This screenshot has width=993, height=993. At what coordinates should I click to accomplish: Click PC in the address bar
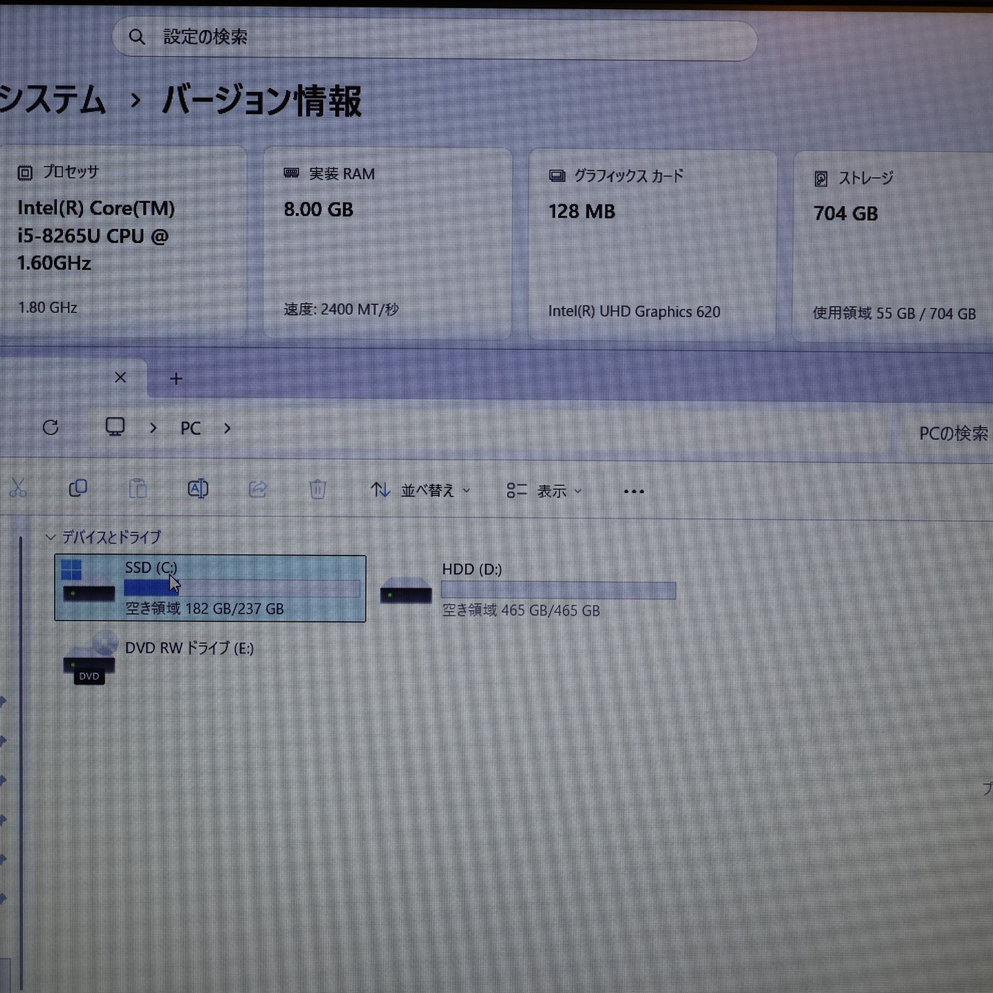(x=191, y=428)
